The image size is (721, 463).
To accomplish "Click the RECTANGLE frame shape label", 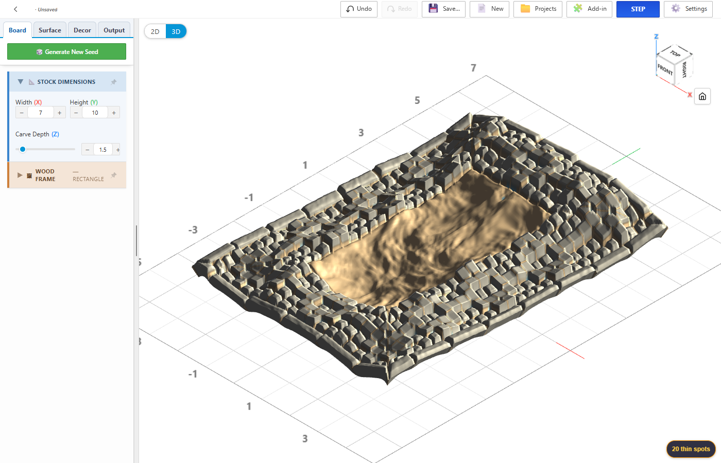I will click(88, 179).
